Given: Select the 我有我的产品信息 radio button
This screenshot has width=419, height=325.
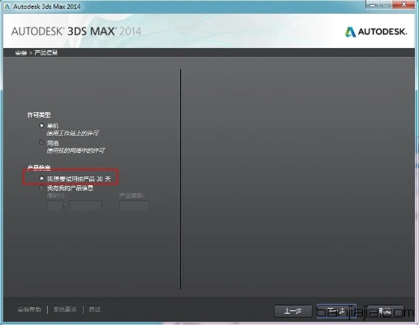Looking at the screenshot, I should (x=41, y=188).
